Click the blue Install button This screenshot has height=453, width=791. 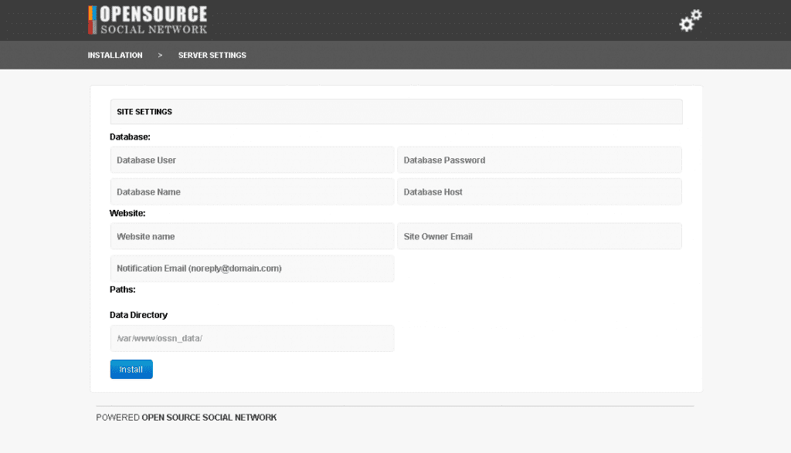point(131,370)
